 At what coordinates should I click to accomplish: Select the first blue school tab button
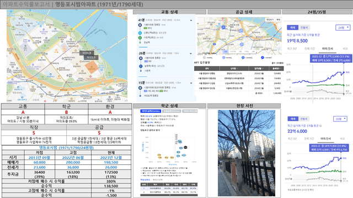point(151,111)
